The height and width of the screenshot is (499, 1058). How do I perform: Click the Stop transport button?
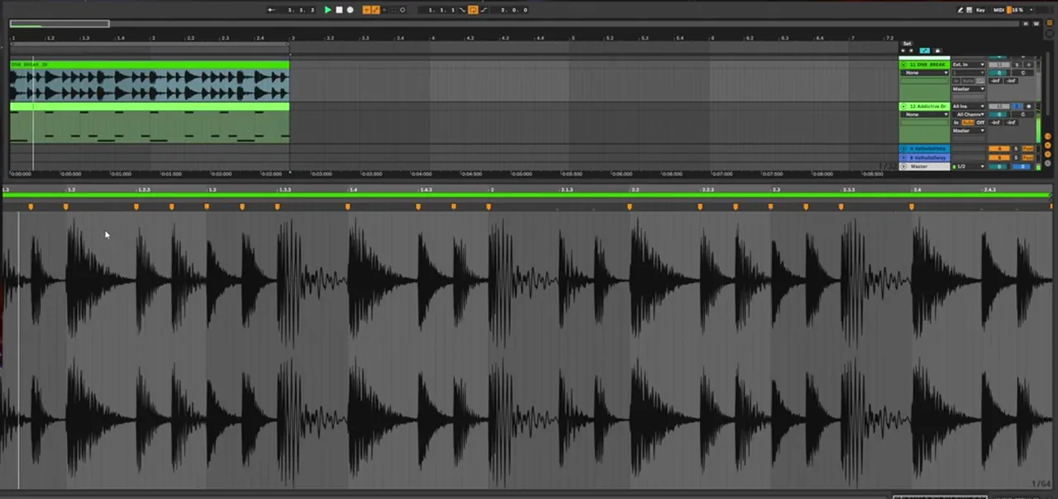[339, 10]
